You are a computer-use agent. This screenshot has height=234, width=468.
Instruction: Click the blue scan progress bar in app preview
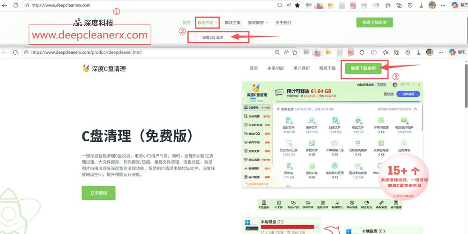click(x=347, y=102)
